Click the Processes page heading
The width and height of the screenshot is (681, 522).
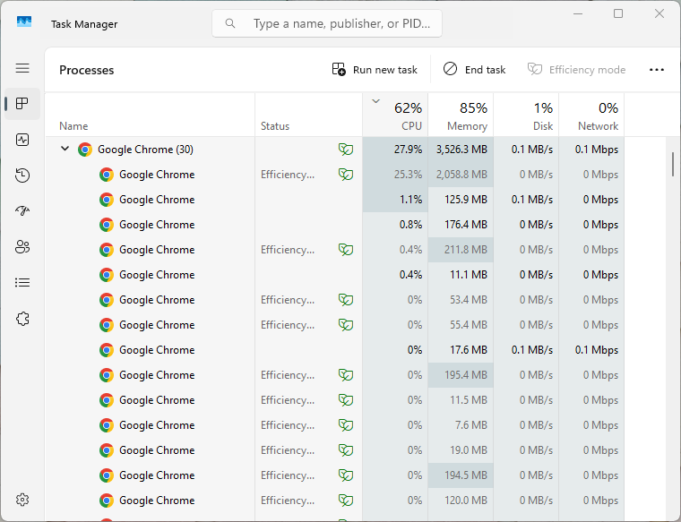tap(86, 70)
